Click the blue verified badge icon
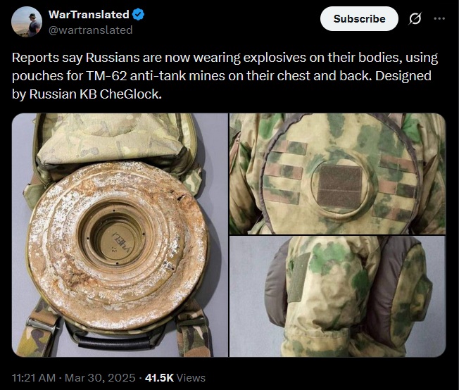The image size is (459, 390). (138, 14)
